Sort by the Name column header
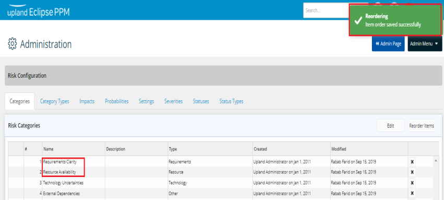The height and width of the screenshot is (200, 444). (48, 149)
